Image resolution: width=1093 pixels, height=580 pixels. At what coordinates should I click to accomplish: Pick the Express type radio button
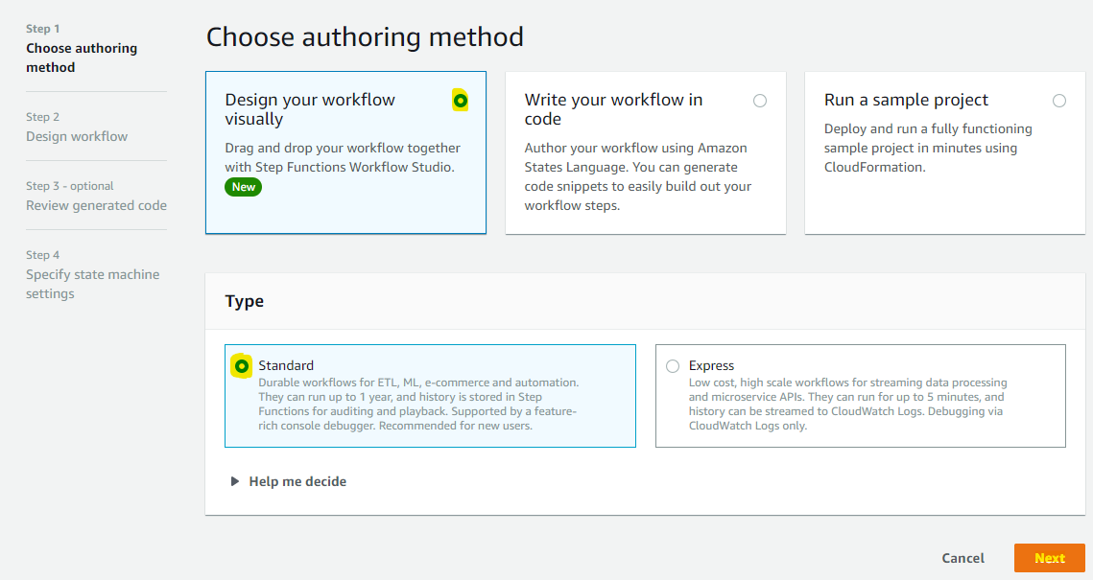coord(673,366)
